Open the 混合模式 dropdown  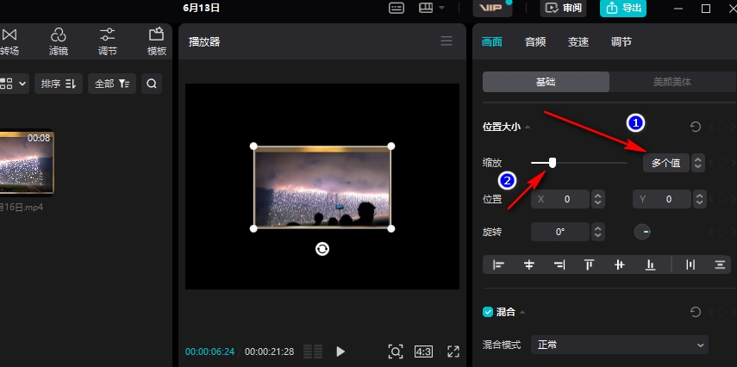coord(618,345)
